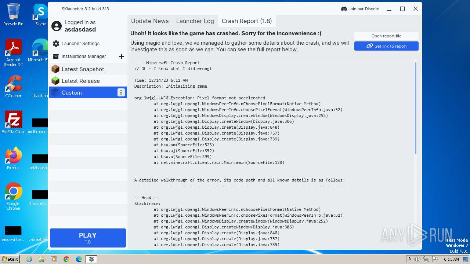Click 'Time: 12/14/23 6:11 AM' line
The height and width of the screenshot is (264, 470).
[x=161, y=80]
